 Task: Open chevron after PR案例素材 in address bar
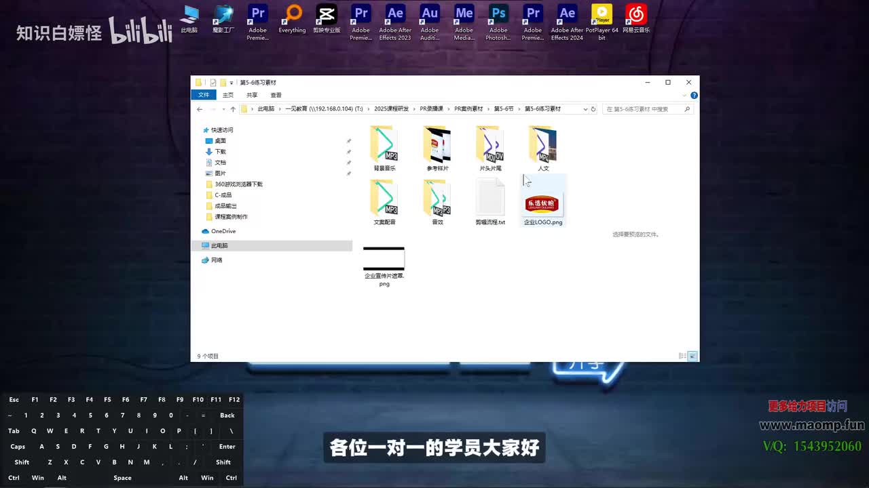[488, 109]
